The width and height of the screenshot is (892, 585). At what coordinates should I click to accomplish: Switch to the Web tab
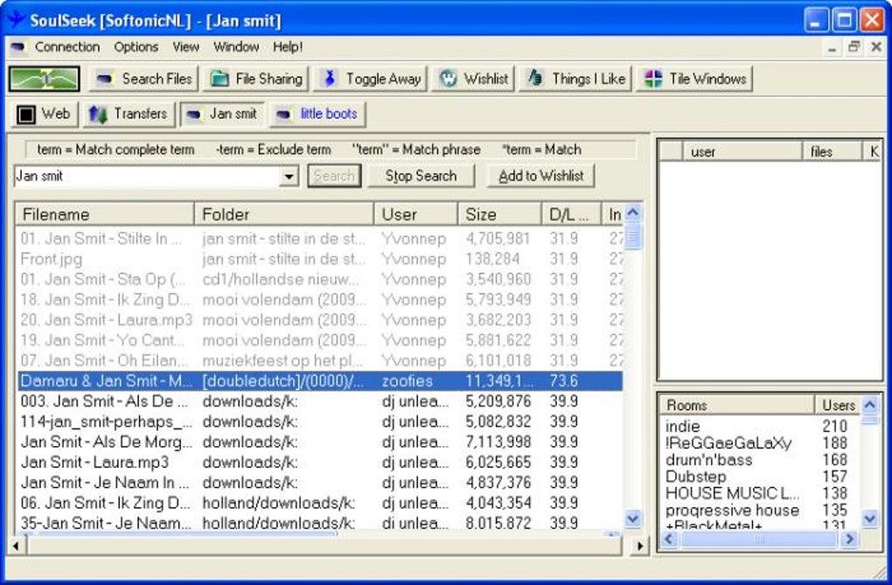click(x=45, y=115)
